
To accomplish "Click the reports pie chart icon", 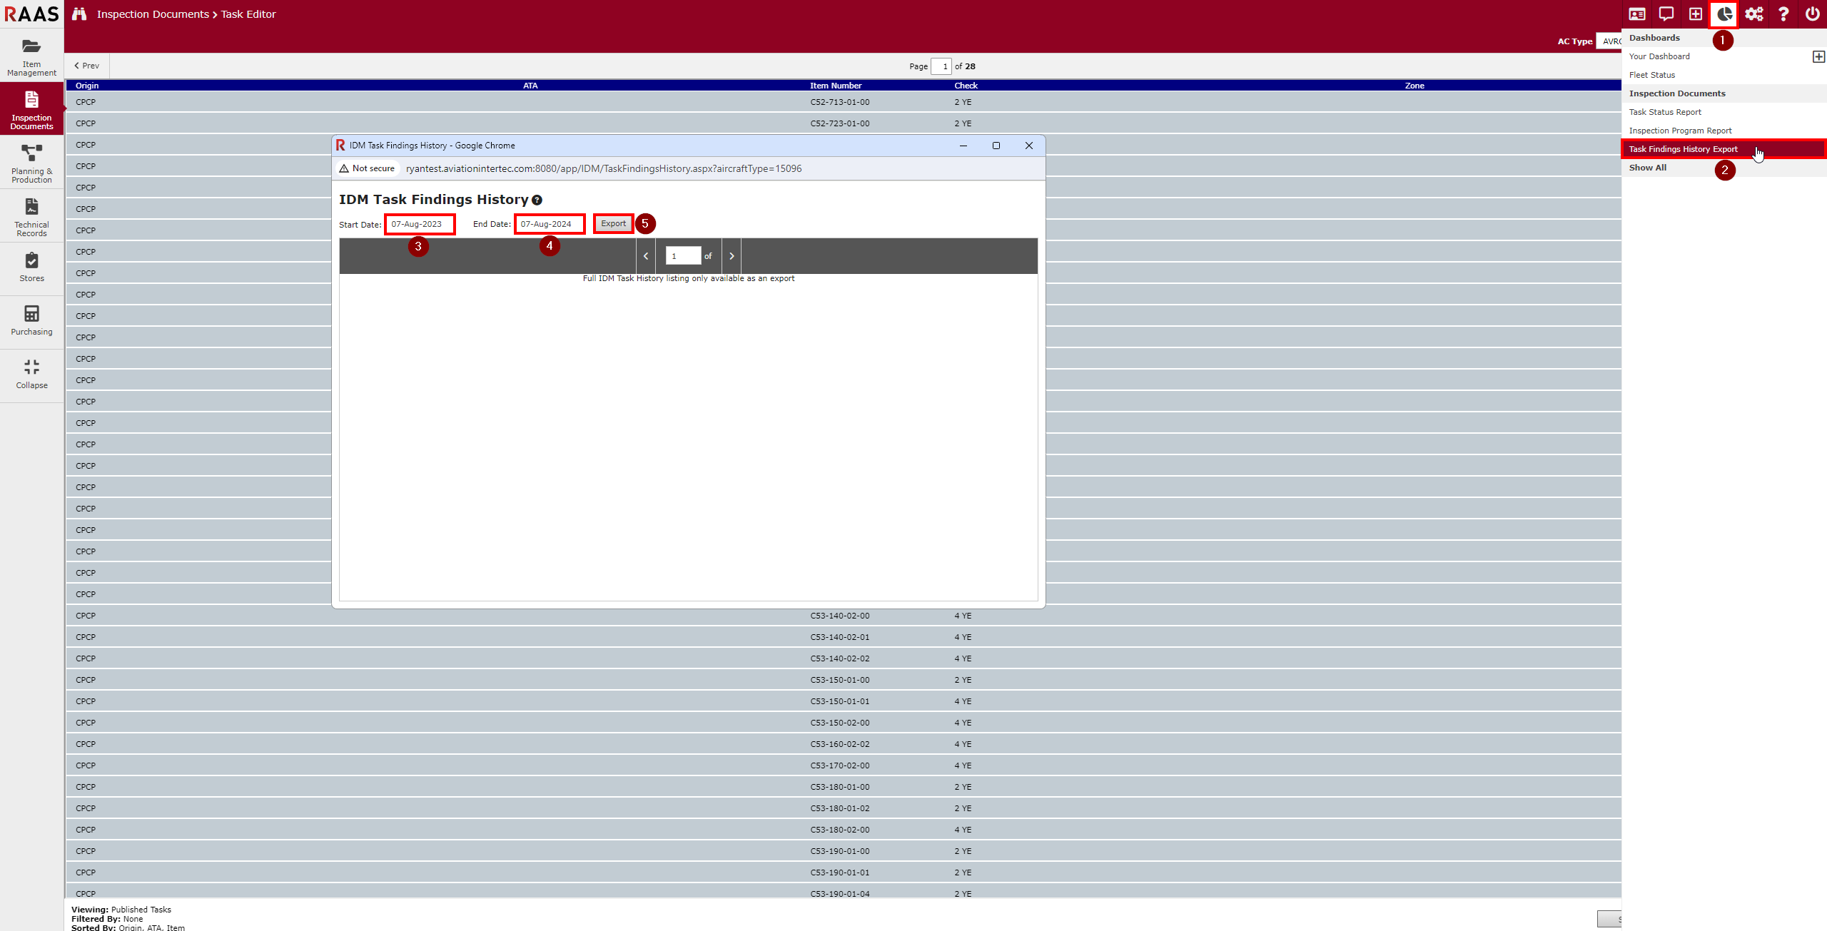I will click(x=1724, y=14).
